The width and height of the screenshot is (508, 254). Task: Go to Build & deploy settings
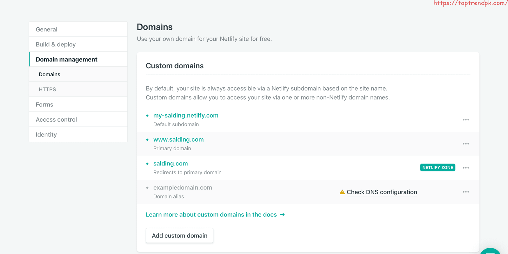[x=78, y=44]
